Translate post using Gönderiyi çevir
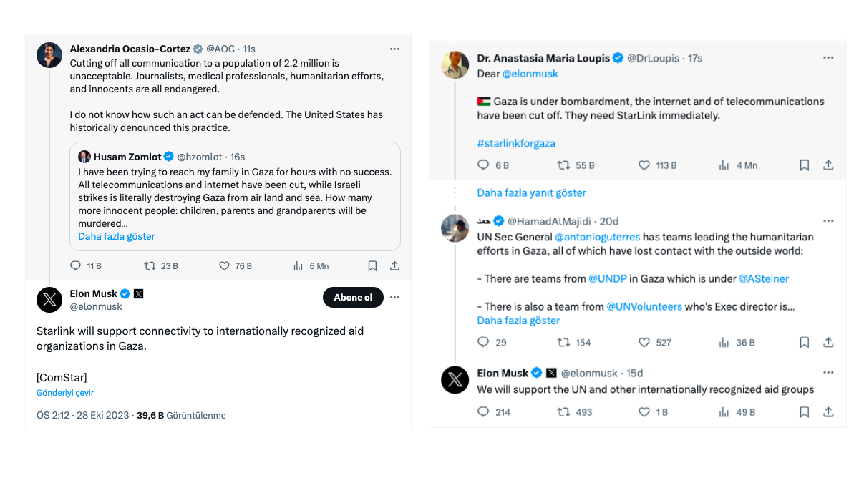Image resolution: width=859 pixels, height=483 pixels. coord(65,393)
